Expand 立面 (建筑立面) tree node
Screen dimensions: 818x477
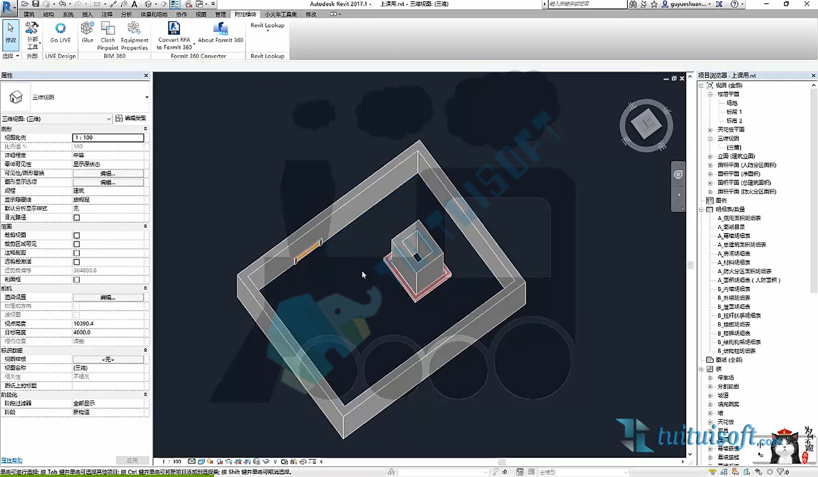[x=711, y=156]
